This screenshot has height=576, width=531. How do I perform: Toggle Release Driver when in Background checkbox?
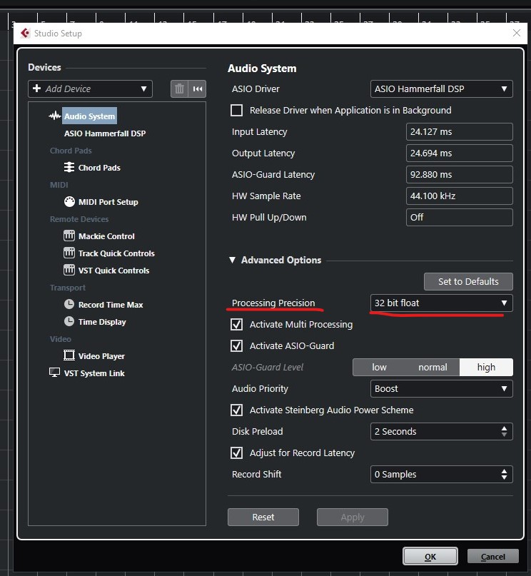[x=236, y=110]
